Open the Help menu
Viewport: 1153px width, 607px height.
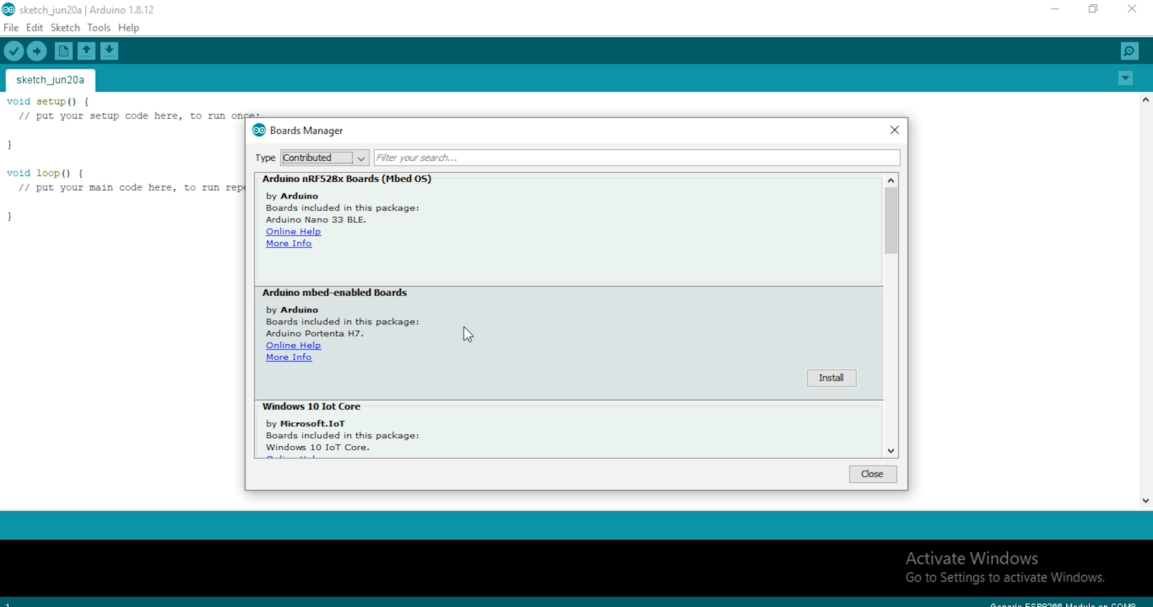[x=129, y=28]
